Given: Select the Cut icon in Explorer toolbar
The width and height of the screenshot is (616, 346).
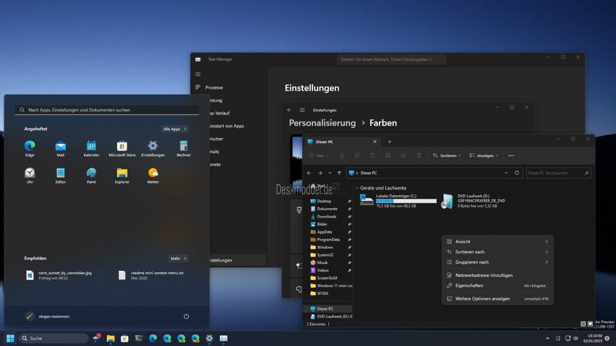Looking at the screenshot, I should pos(342,155).
